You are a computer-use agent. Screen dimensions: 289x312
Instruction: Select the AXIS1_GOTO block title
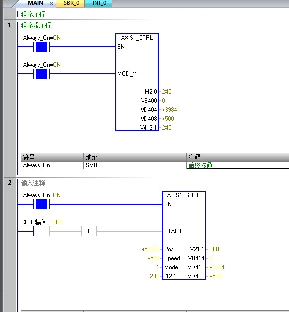point(184,195)
